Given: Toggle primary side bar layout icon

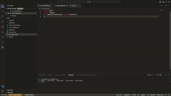Looking at the screenshot, I should [160, 2].
